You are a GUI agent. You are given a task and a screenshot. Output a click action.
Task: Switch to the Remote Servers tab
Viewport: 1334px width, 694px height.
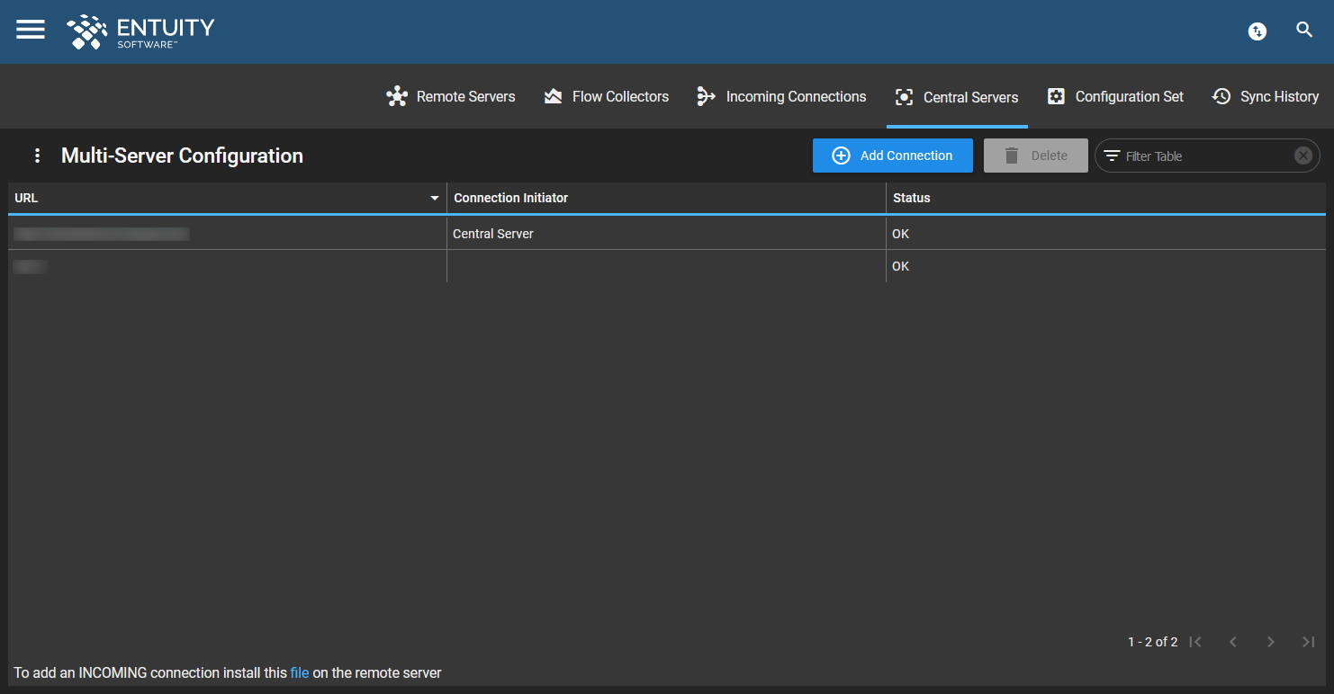pyautogui.click(x=450, y=96)
